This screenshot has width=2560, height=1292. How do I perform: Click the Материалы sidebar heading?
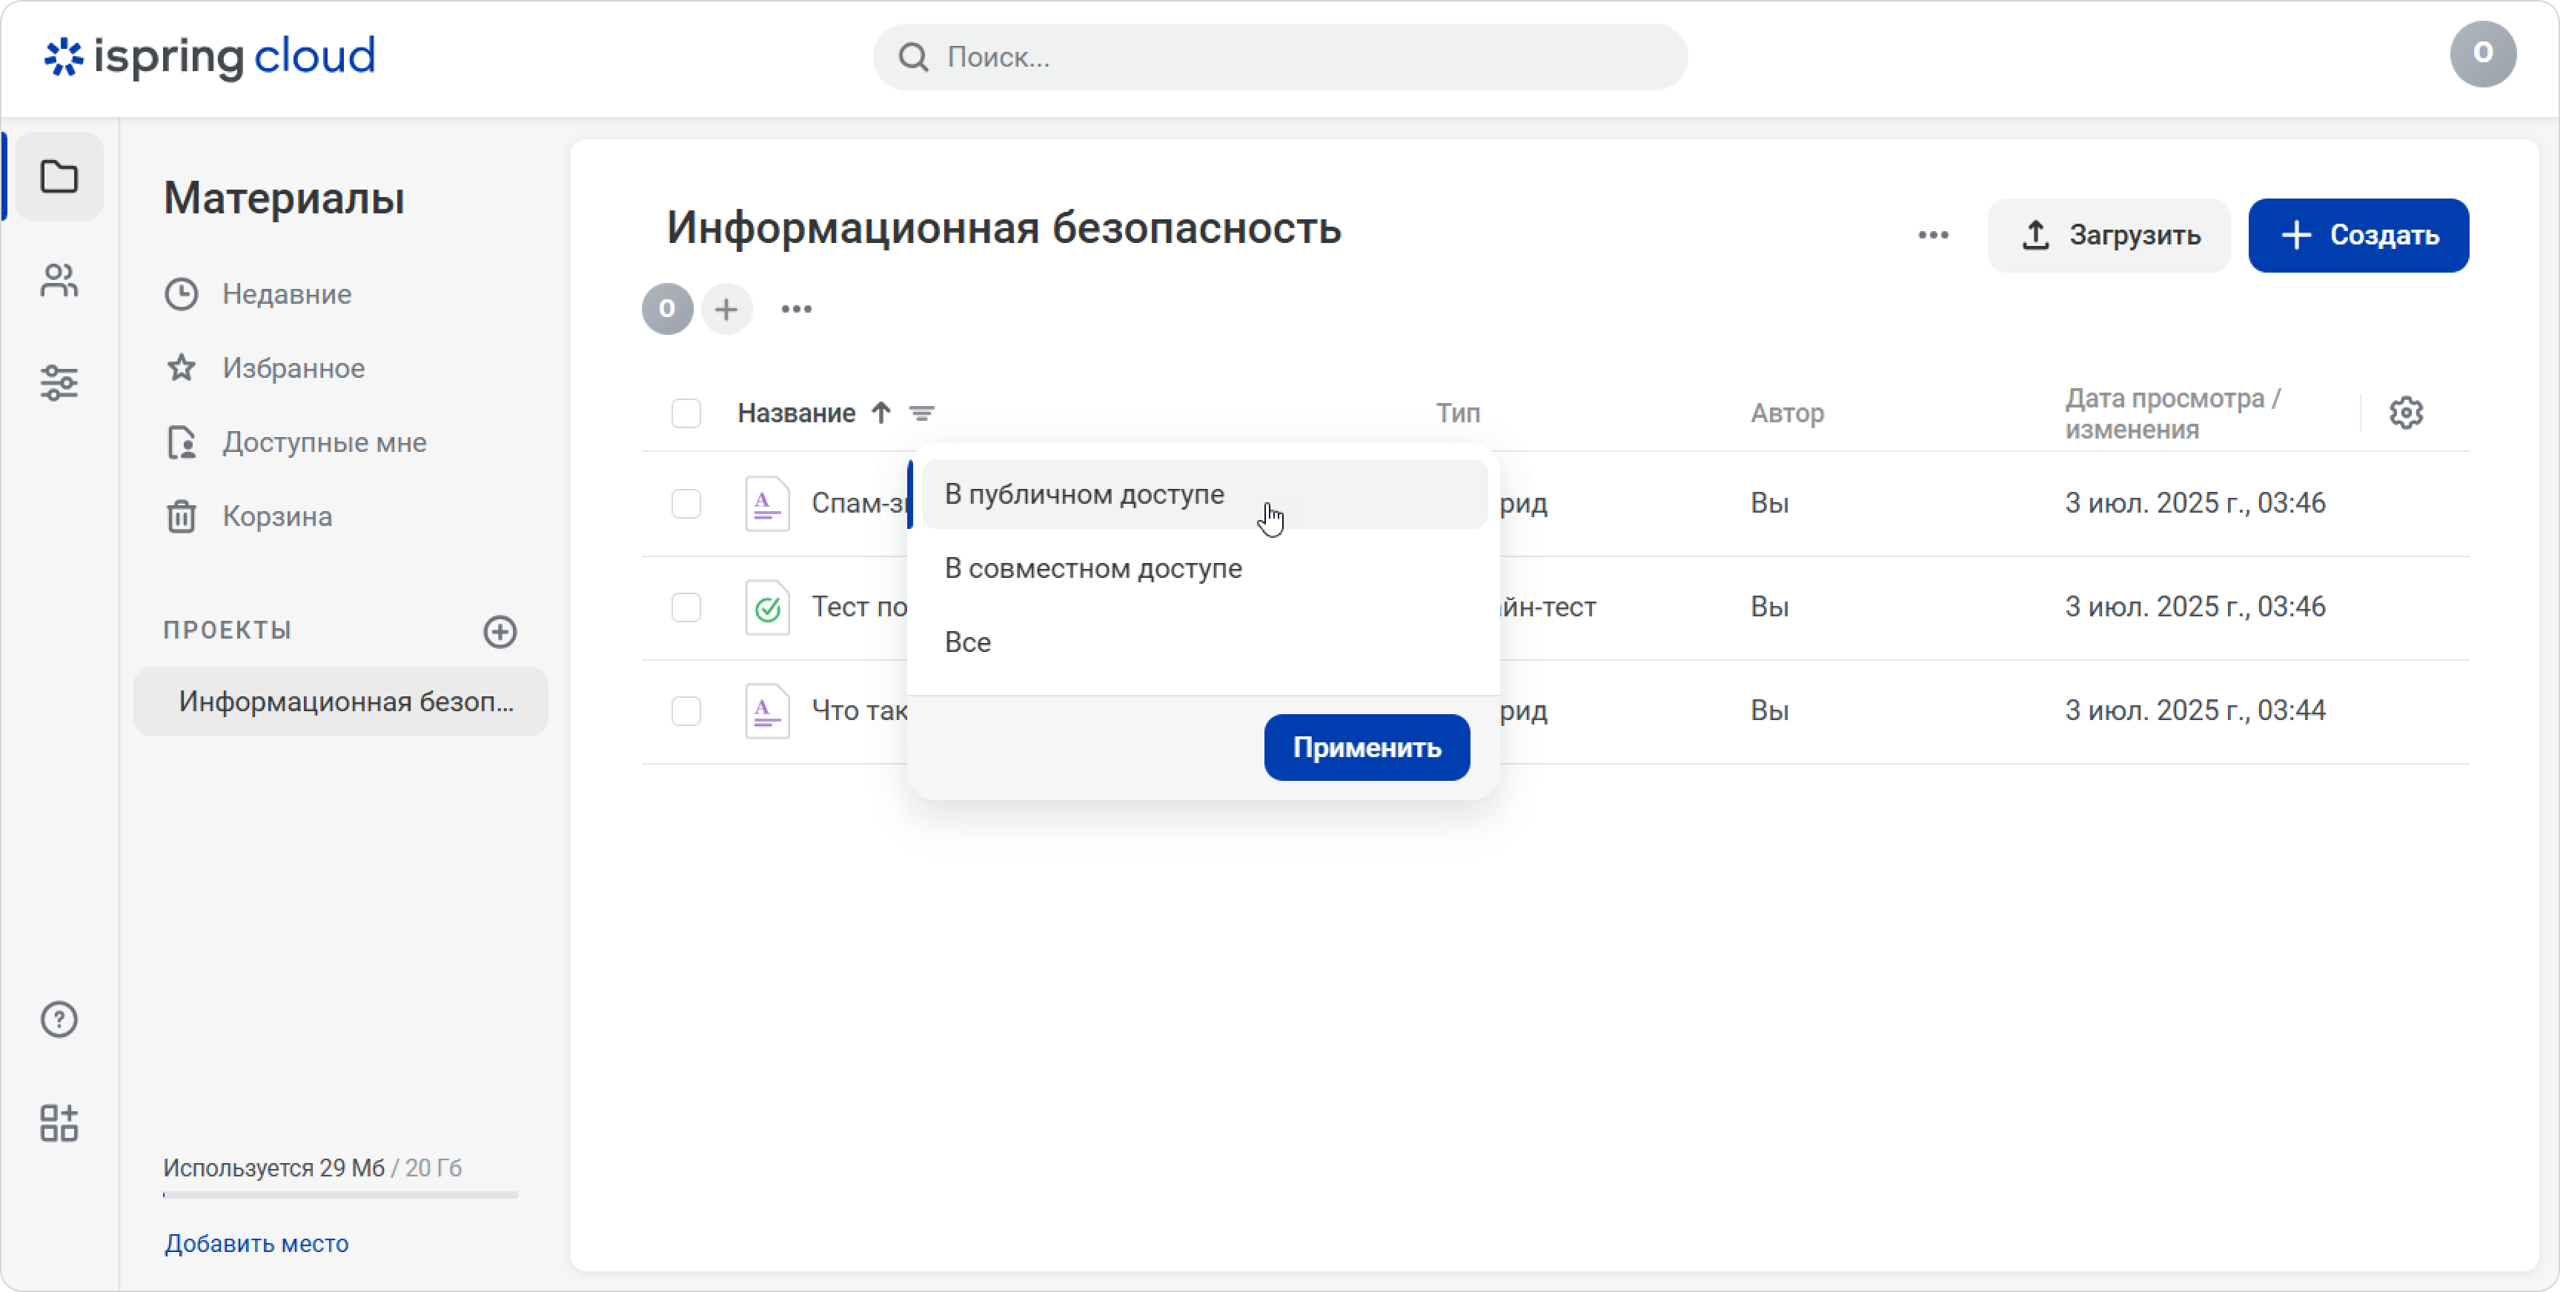click(283, 198)
